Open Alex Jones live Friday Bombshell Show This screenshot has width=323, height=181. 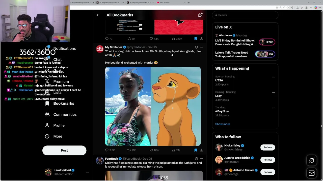click(x=235, y=42)
